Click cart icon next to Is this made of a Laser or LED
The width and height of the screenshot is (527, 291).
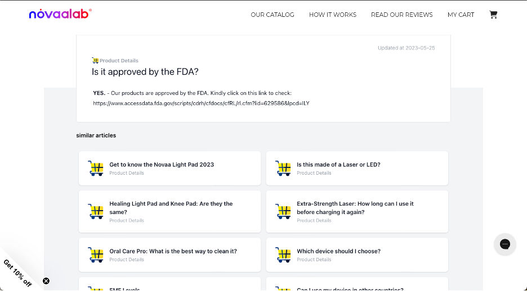(x=283, y=169)
